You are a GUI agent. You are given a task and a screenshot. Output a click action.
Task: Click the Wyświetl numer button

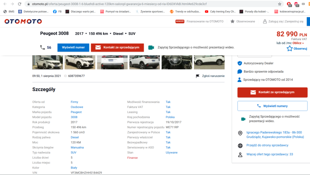tap(73, 47)
